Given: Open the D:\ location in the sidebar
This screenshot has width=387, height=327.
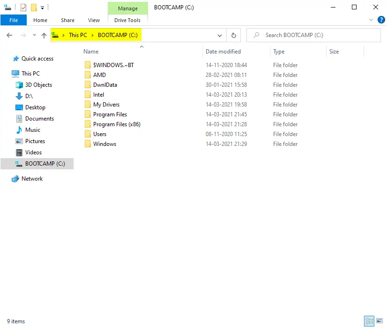Looking at the screenshot, I should point(29,96).
